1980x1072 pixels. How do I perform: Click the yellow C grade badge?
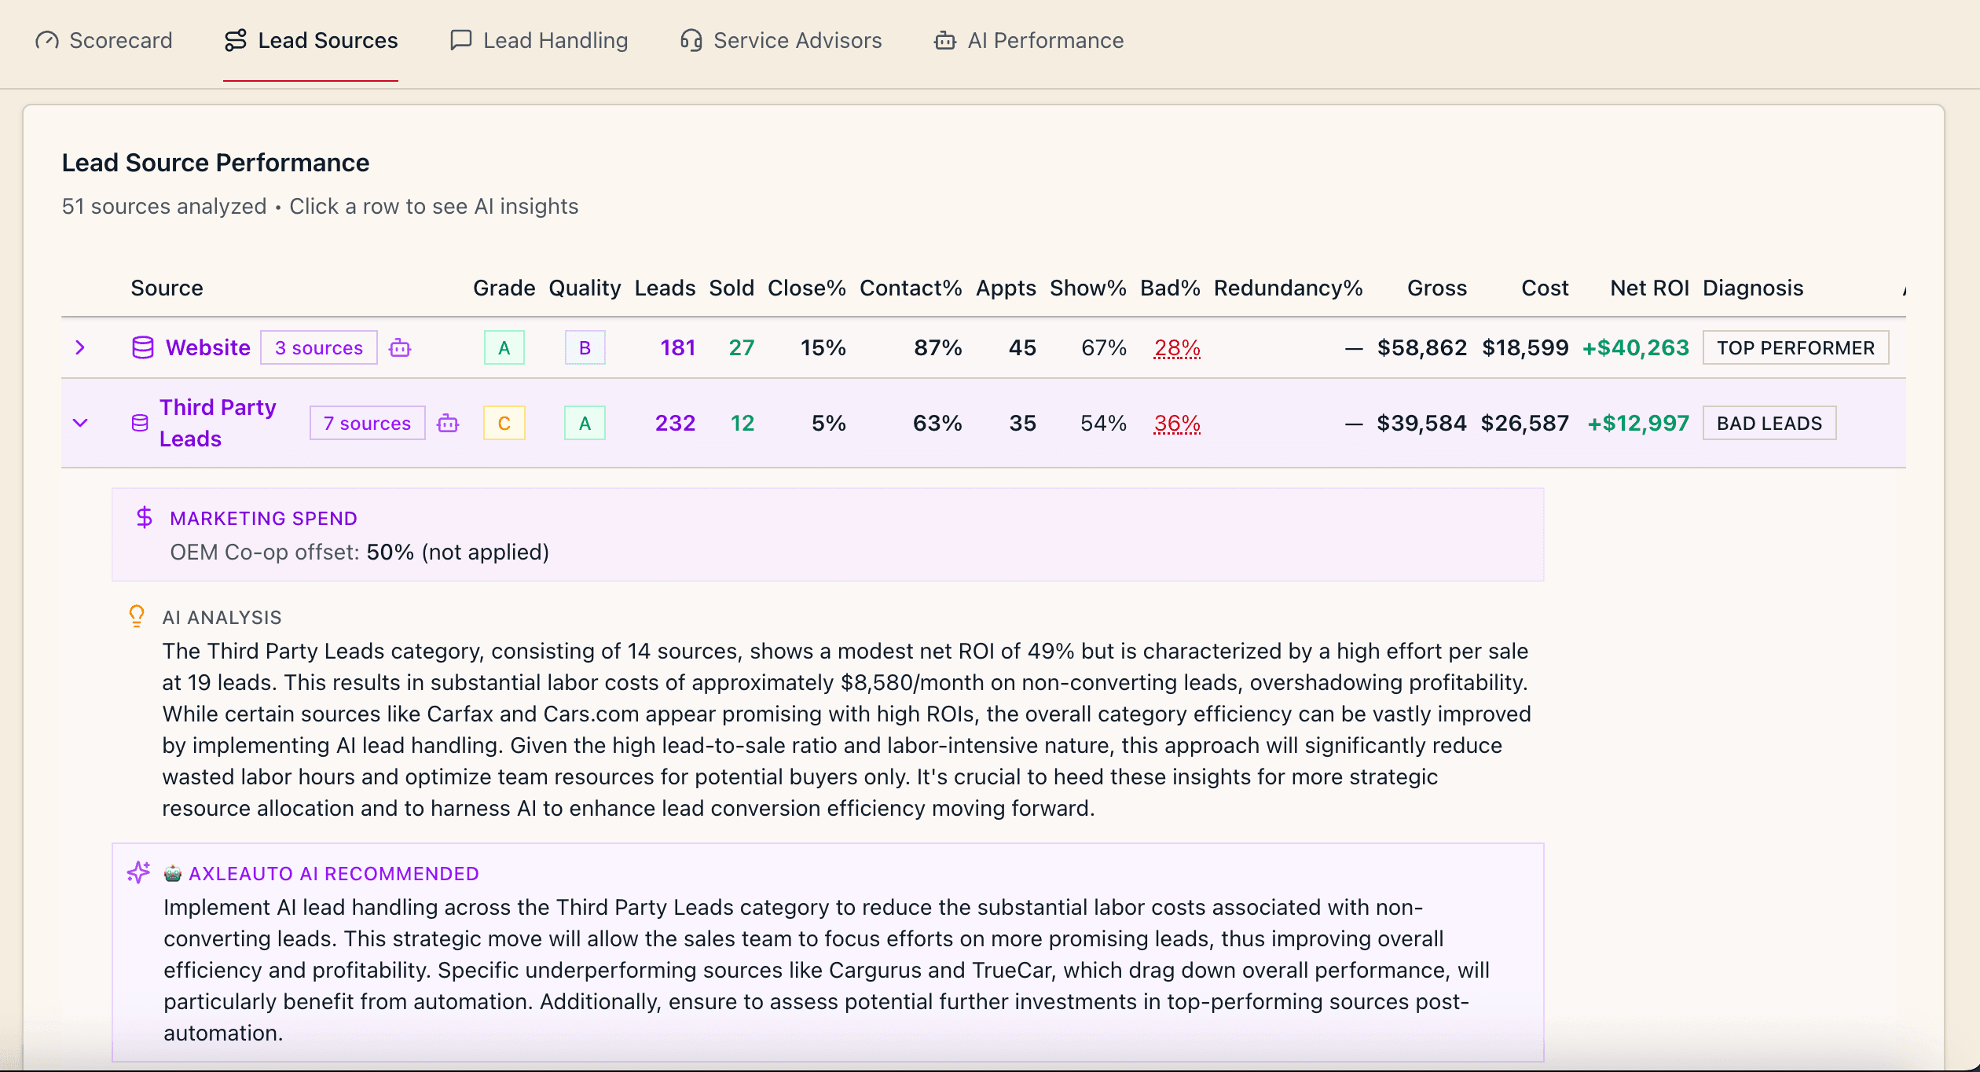[504, 422]
